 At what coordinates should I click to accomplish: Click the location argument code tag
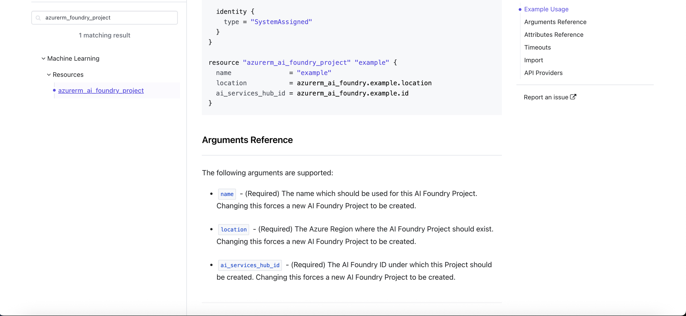pos(234,230)
